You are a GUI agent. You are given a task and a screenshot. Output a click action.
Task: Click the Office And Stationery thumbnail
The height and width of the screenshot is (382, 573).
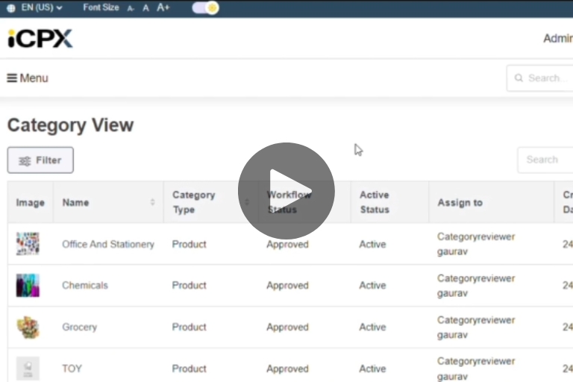coord(28,244)
